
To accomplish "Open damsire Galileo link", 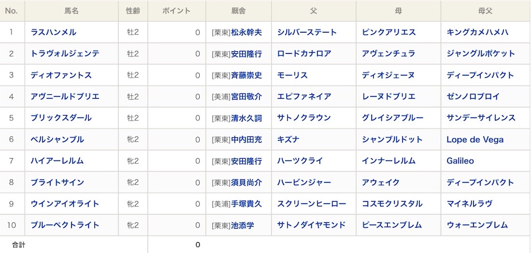I will point(460,161).
